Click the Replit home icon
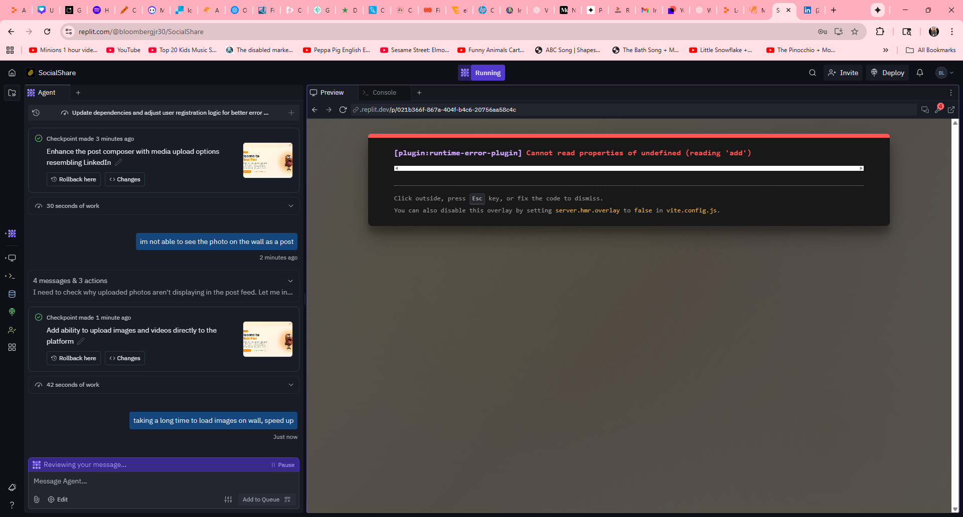 click(x=12, y=73)
